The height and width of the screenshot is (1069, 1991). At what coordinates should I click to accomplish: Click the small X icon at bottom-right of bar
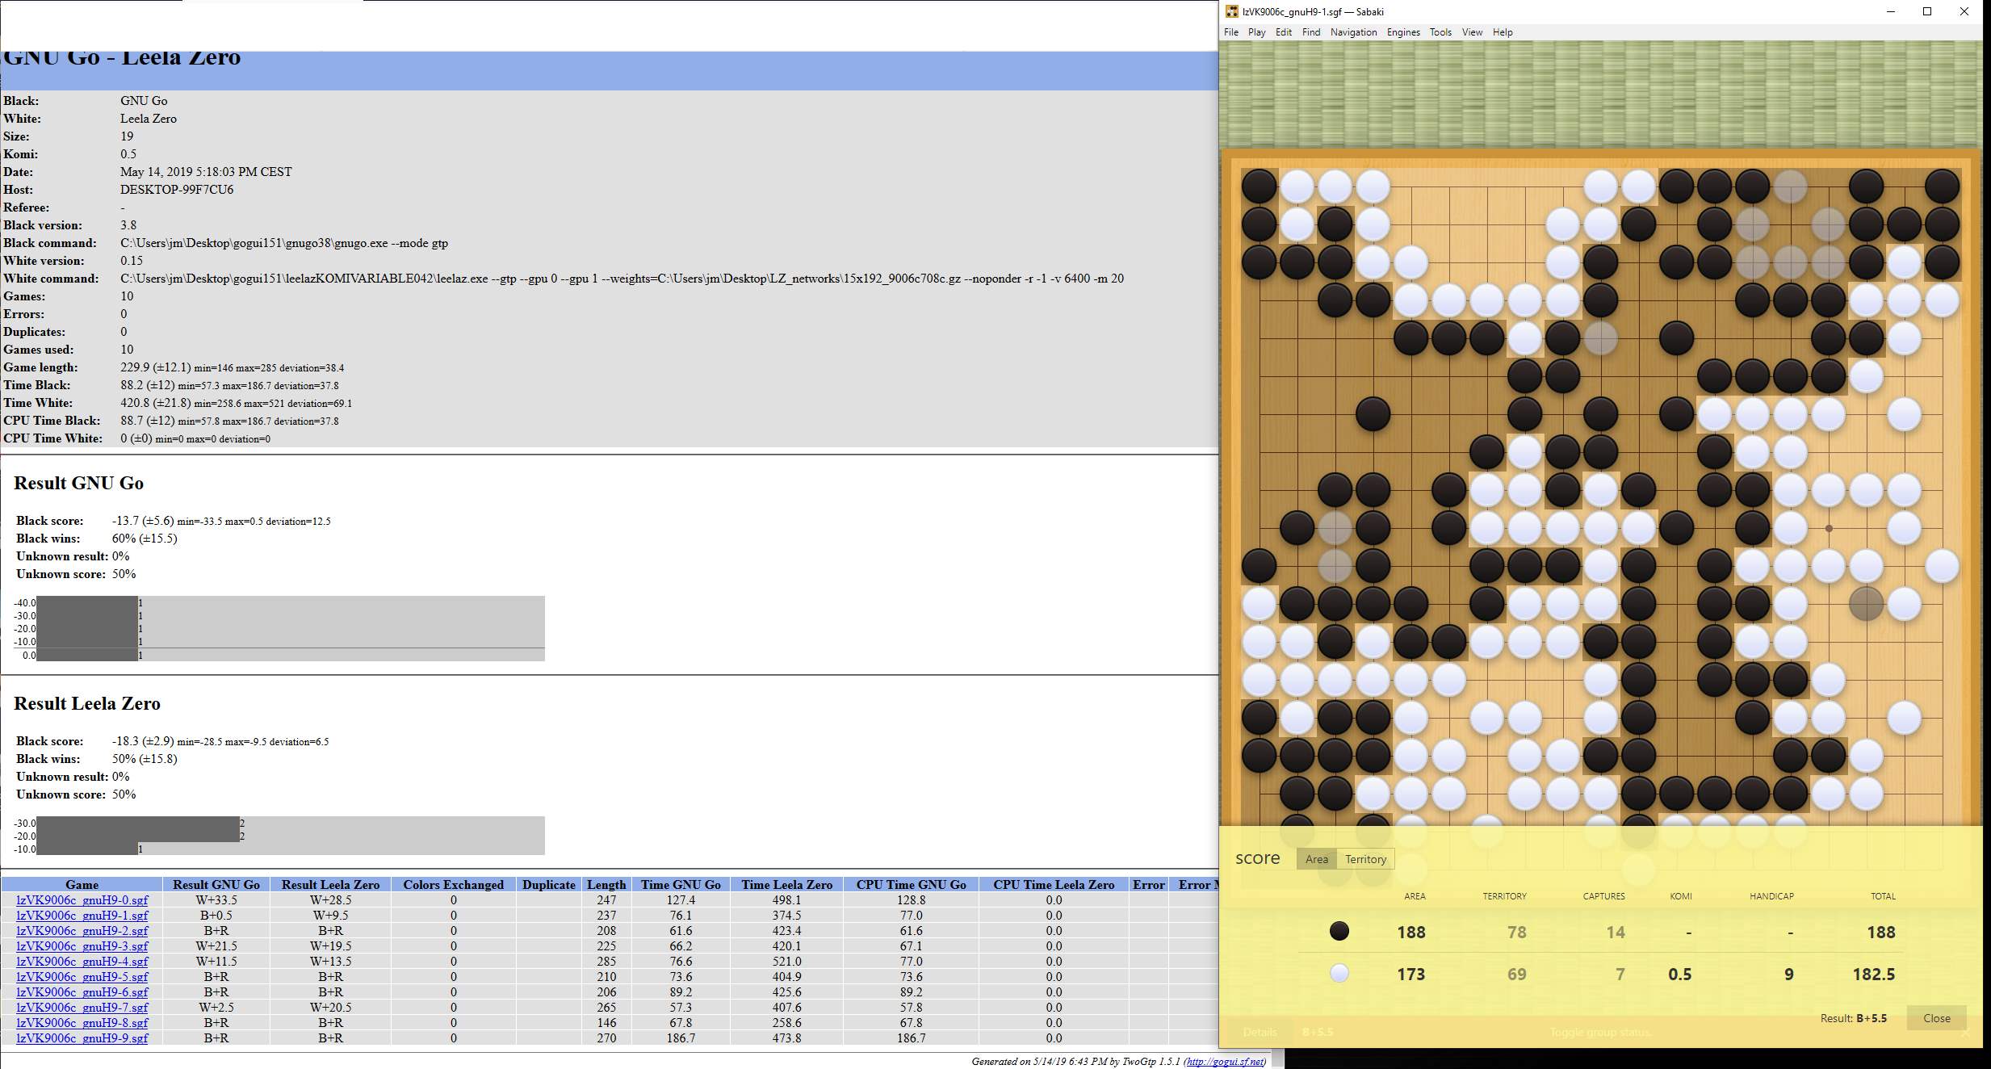(x=1964, y=1033)
